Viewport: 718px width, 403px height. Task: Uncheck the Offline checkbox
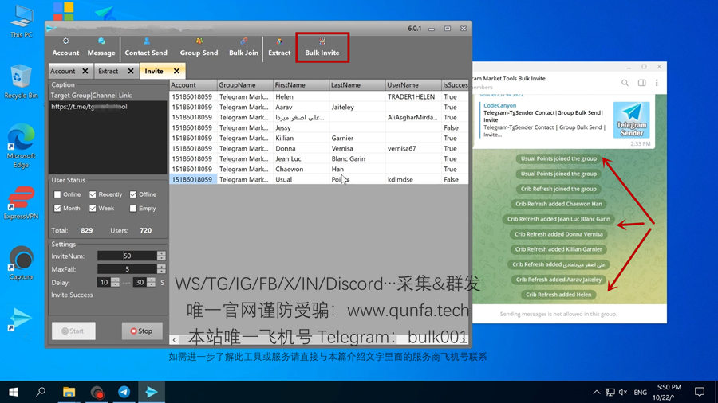click(133, 194)
